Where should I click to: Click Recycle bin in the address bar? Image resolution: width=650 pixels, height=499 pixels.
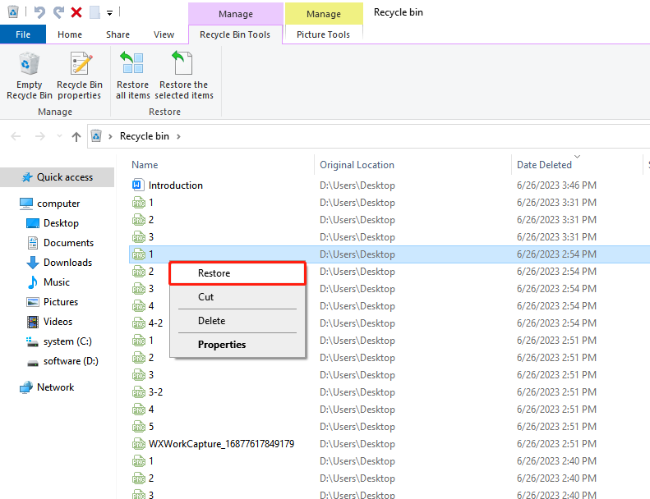coord(145,136)
